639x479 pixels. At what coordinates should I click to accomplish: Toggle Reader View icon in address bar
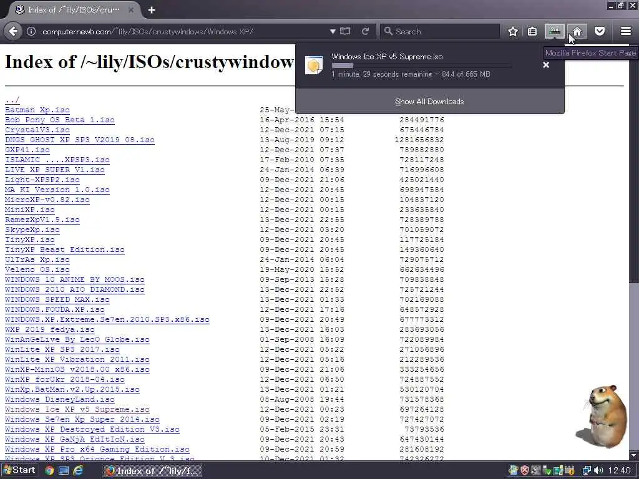pos(345,31)
